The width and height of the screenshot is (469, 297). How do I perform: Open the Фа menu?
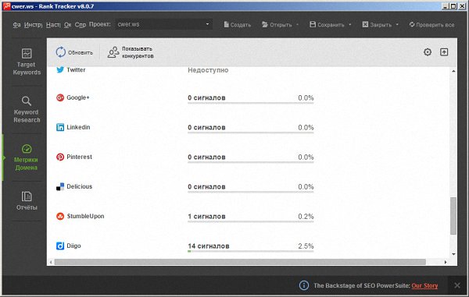coord(16,25)
